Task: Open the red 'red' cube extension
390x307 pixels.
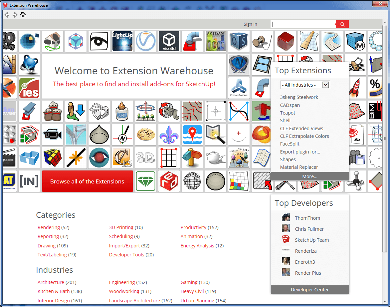Action: click(169, 181)
